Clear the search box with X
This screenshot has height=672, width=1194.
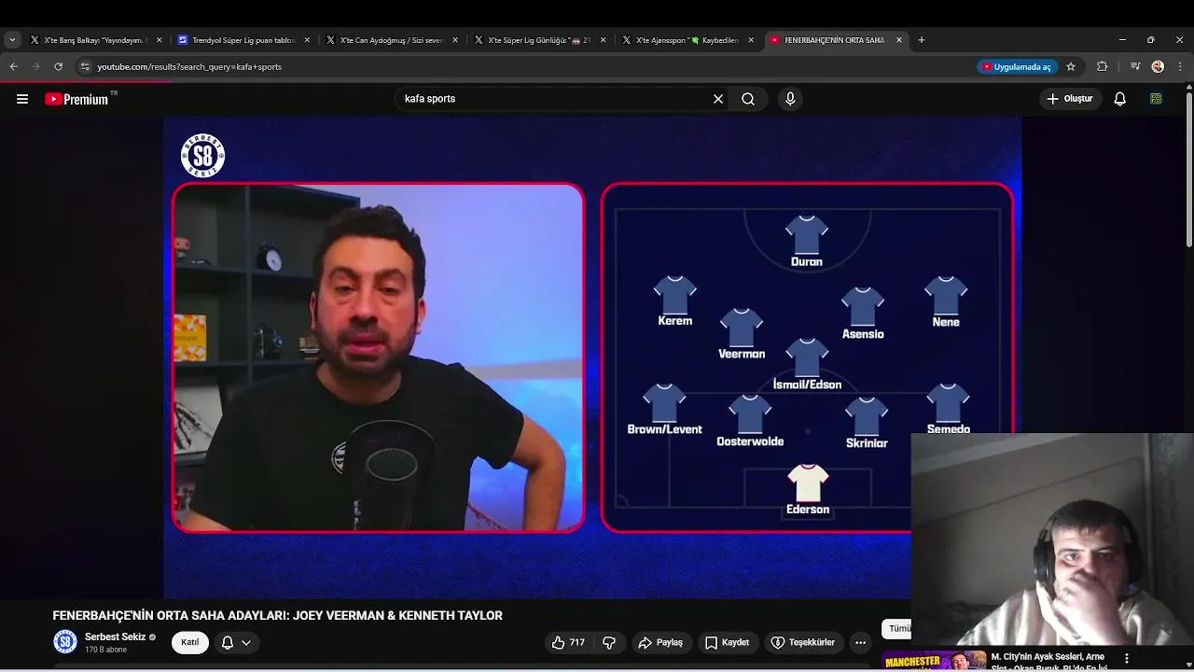click(x=718, y=99)
